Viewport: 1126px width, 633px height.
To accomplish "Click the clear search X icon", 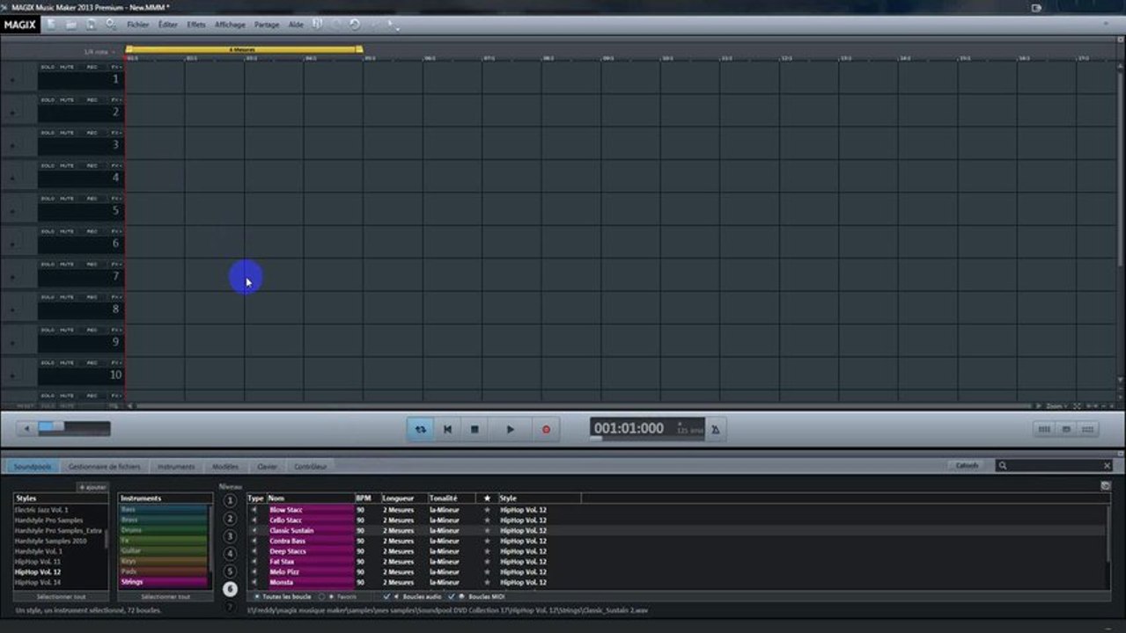I will click(x=1108, y=466).
